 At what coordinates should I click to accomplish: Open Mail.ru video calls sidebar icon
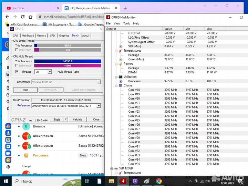(x=8, y=153)
